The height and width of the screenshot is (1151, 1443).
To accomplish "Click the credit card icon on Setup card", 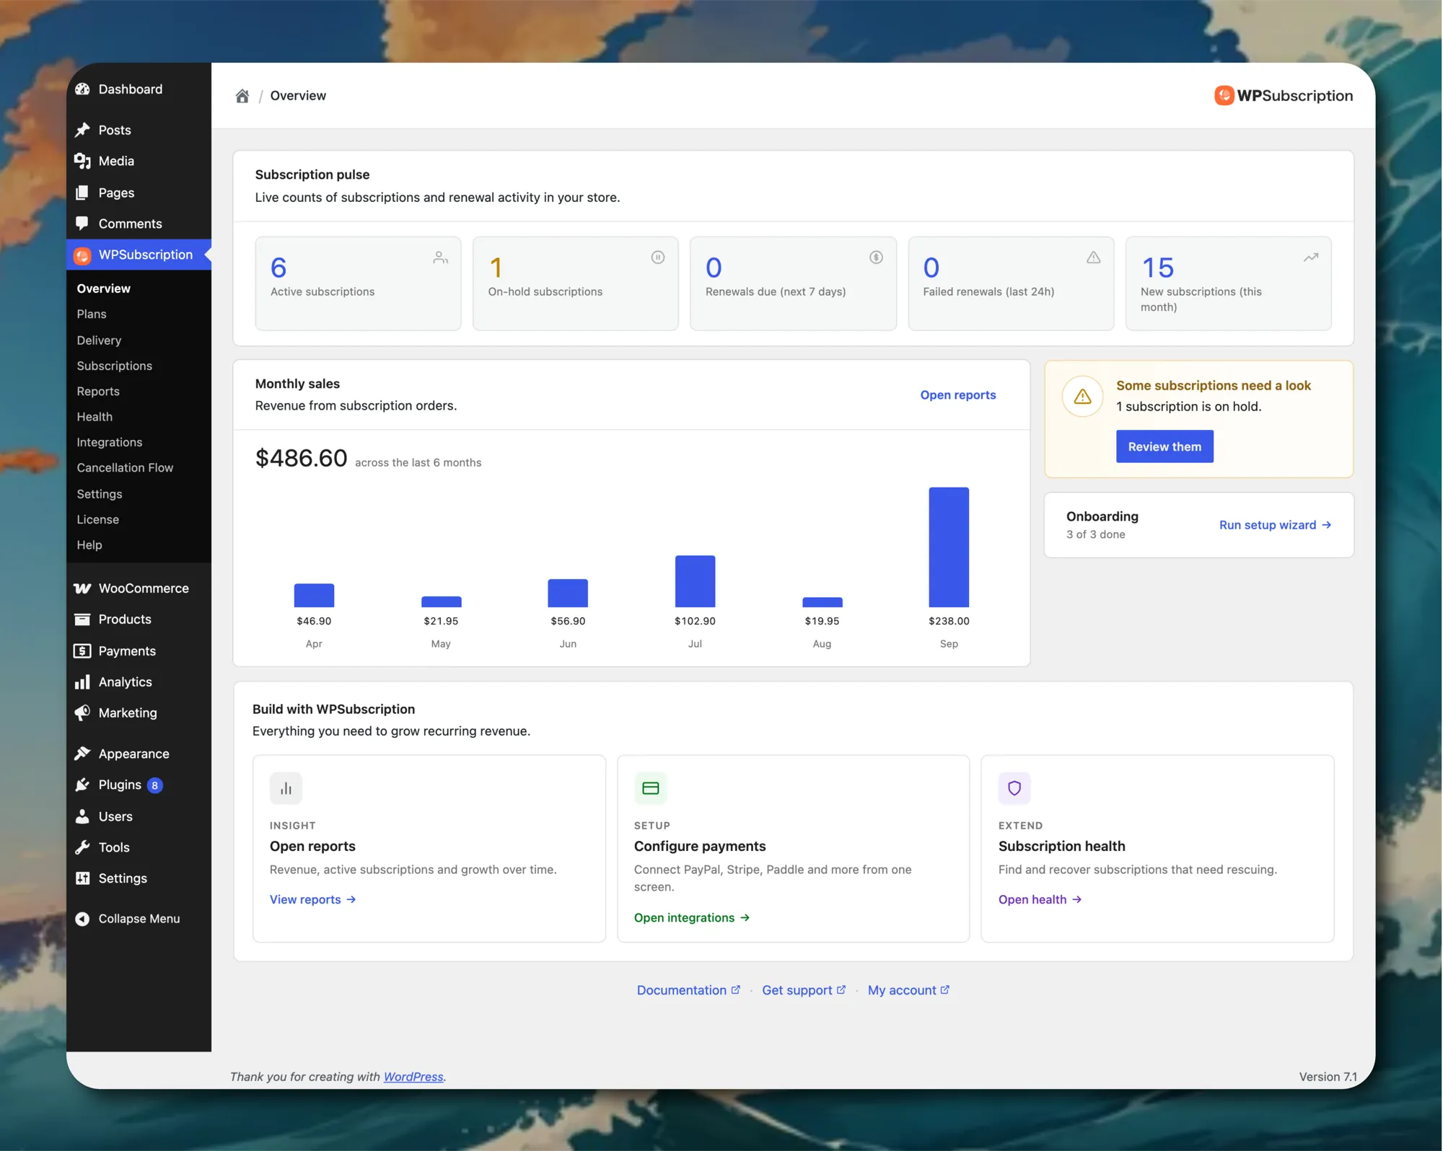I will click(650, 788).
